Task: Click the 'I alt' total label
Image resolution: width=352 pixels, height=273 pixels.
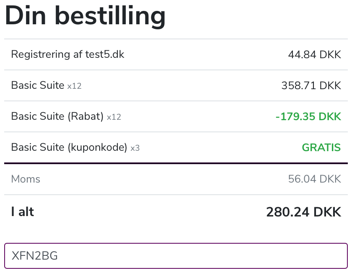Action: 23,211
